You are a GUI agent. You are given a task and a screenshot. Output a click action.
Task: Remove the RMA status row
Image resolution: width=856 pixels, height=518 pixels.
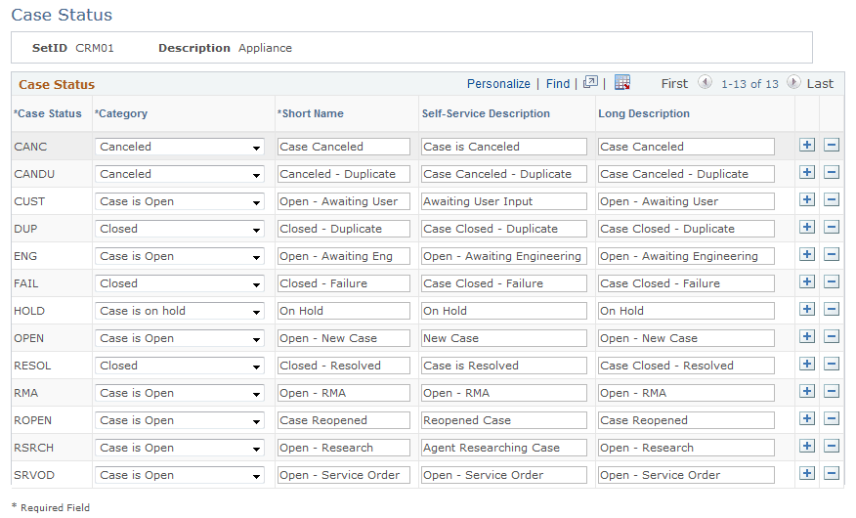coord(831,391)
